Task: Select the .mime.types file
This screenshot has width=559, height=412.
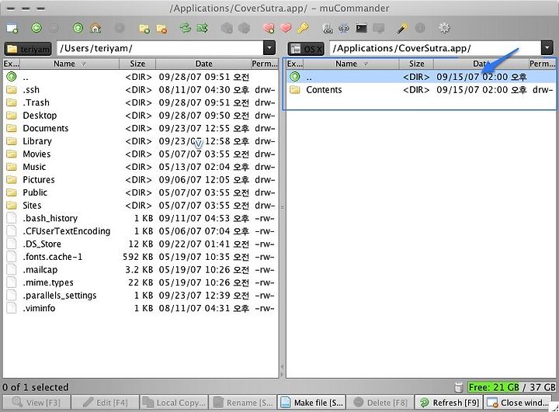Action: [141, 282]
